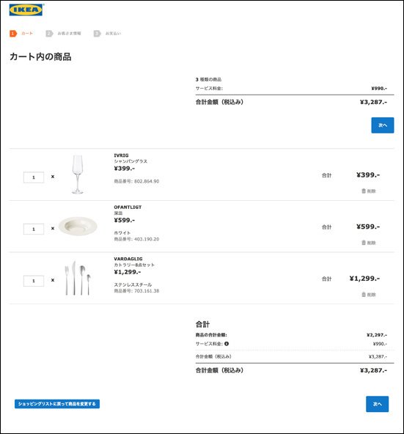The height and width of the screenshot is (434, 404).
Task: Click the service fee info icon
Action: pyautogui.click(x=227, y=344)
